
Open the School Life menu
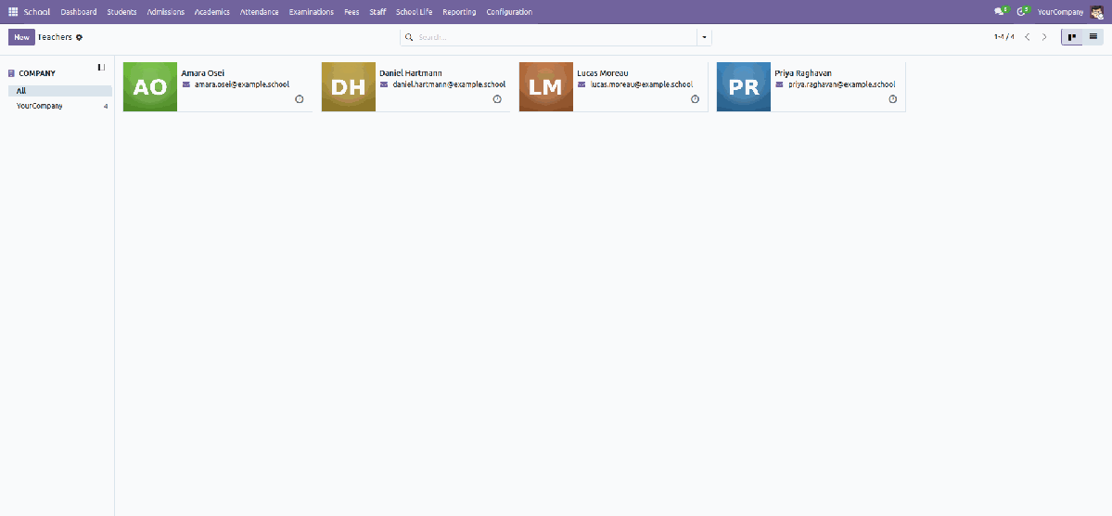tap(415, 12)
